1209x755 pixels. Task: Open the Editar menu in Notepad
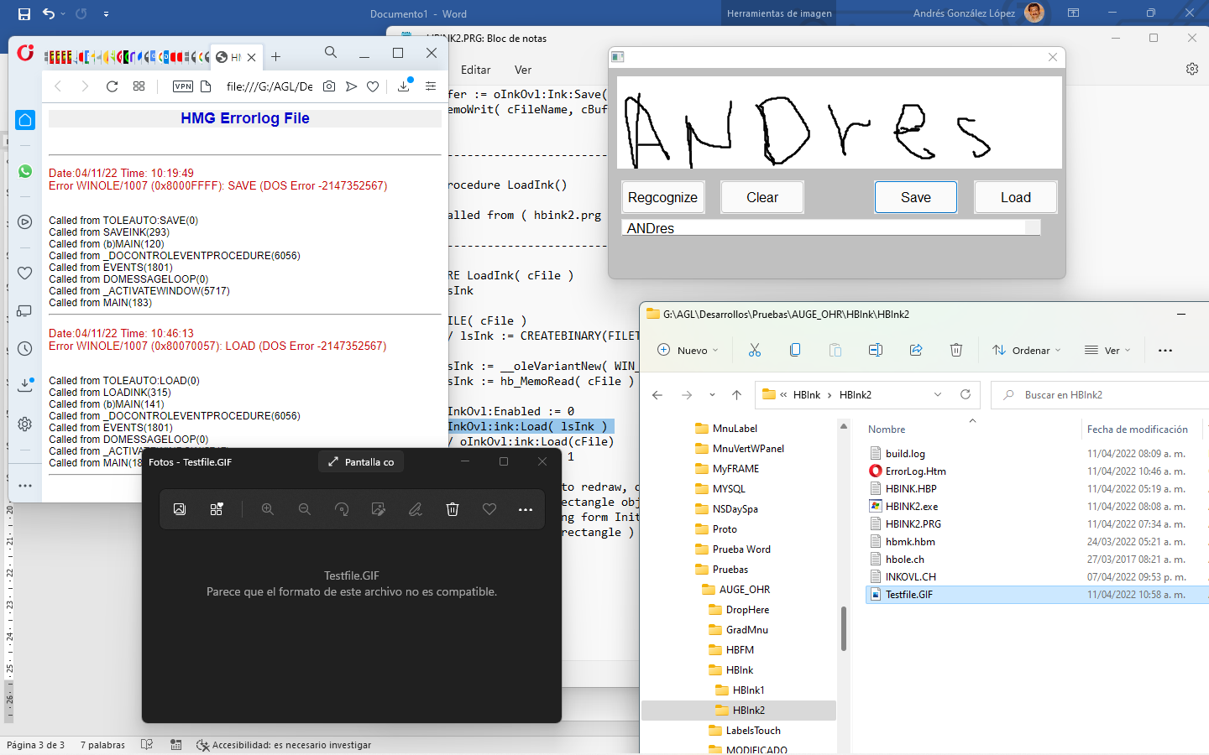pyautogui.click(x=475, y=70)
